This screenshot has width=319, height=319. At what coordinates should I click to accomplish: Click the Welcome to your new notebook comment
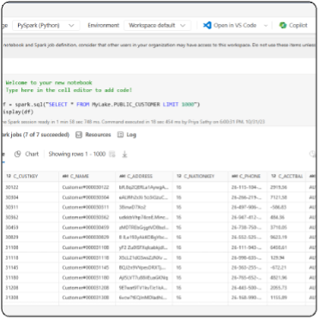[x=49, y=82]
